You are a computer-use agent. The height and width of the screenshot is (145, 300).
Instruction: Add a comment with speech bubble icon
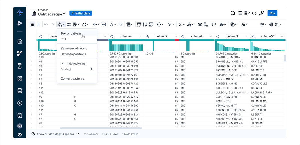[214, 24]
